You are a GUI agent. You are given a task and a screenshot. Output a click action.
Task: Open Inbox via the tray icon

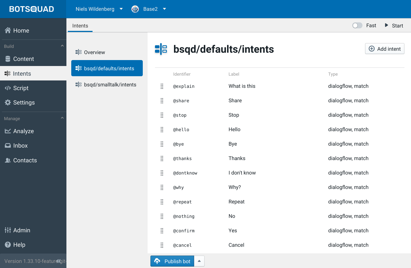(8, 146)
